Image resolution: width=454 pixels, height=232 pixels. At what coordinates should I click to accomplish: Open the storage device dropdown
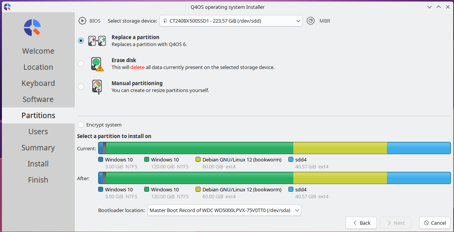[x=231, y=21]
